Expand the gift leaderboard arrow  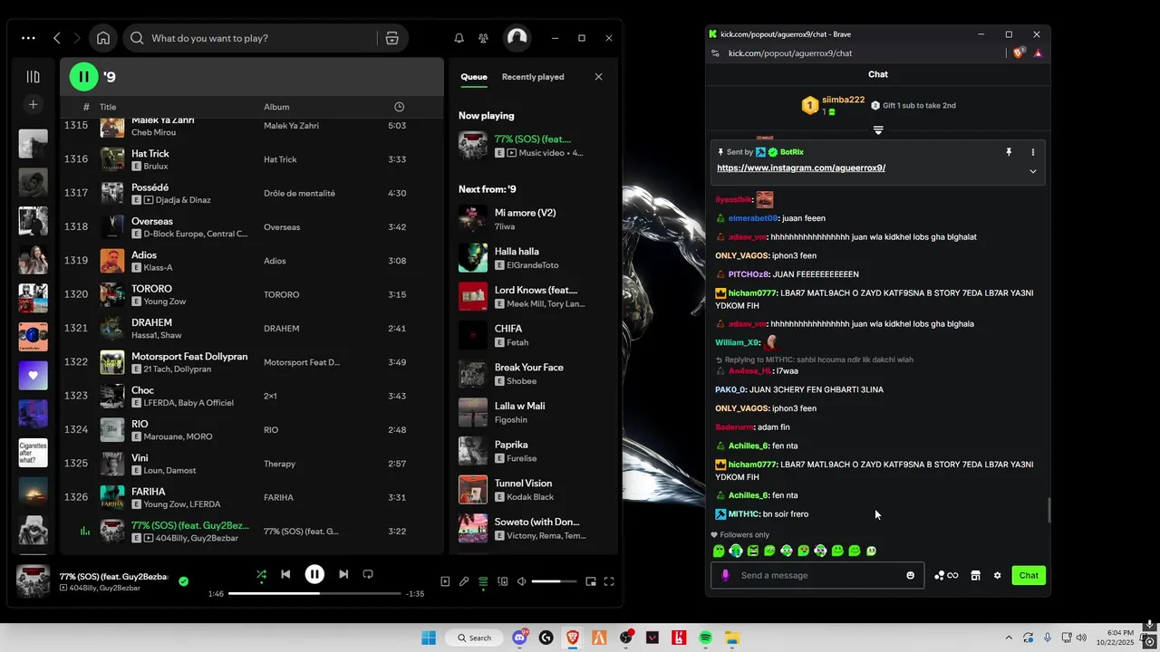[x=878, y=130]
